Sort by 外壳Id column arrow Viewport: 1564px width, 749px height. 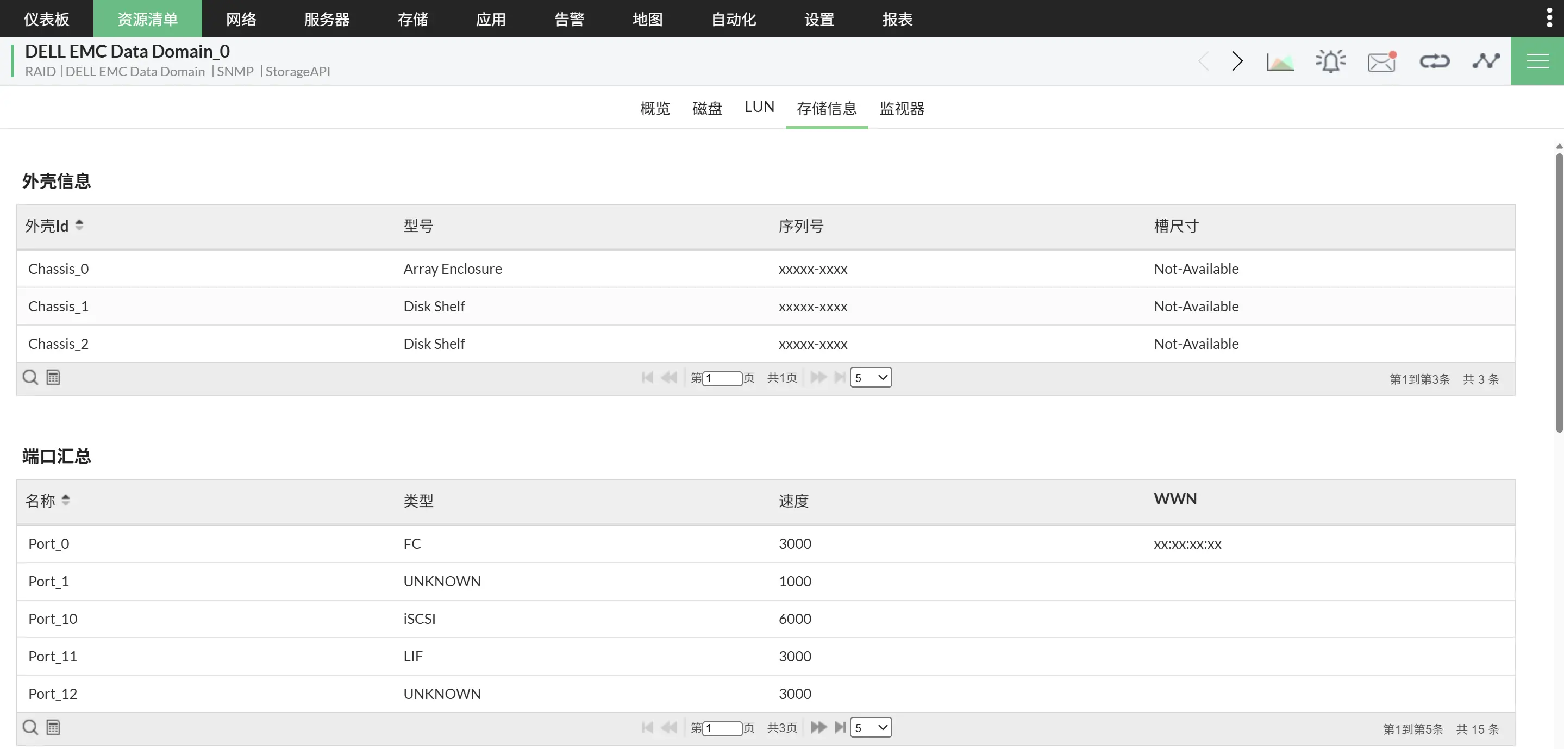pyautogui.click(x=79, y=226)
